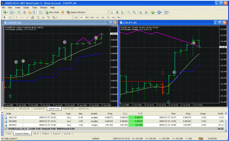Switch timeframe to M1

click(76, 18)
